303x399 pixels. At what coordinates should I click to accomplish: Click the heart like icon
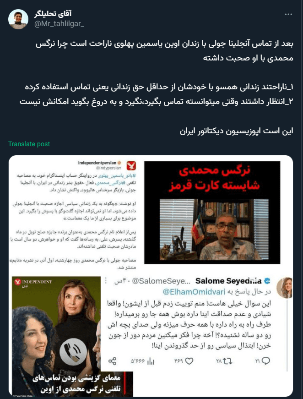pos(189,361)
